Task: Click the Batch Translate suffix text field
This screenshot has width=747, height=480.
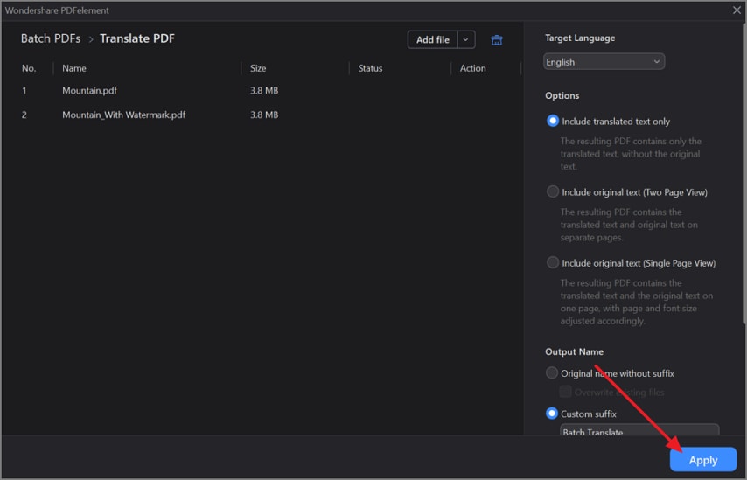Action: tap(639, 431)
